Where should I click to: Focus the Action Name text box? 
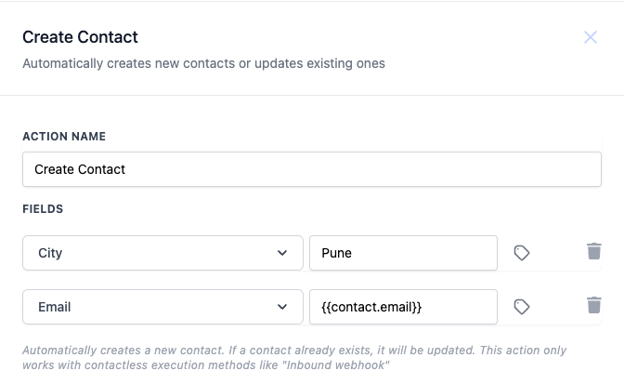click(x=312, y=169)
